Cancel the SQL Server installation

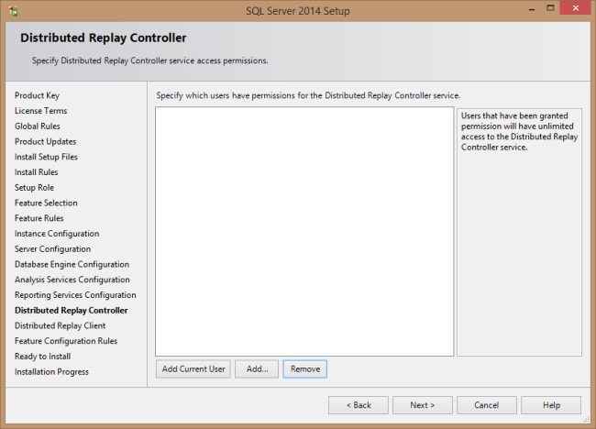(486, 404)
